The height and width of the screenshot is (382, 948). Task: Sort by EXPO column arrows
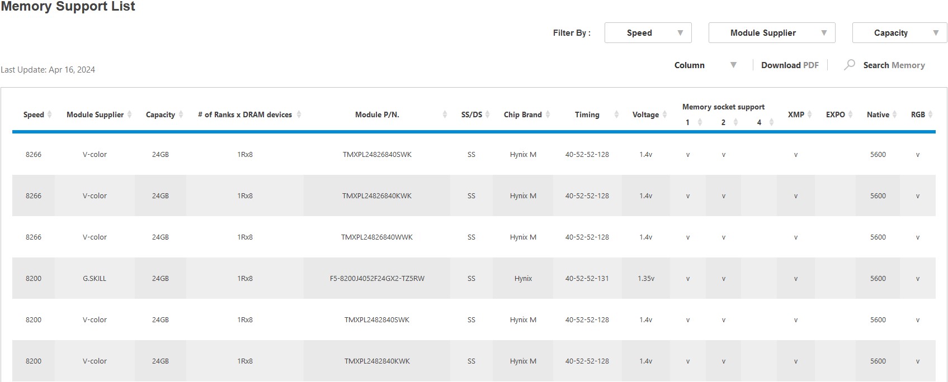tap(850, 114)
